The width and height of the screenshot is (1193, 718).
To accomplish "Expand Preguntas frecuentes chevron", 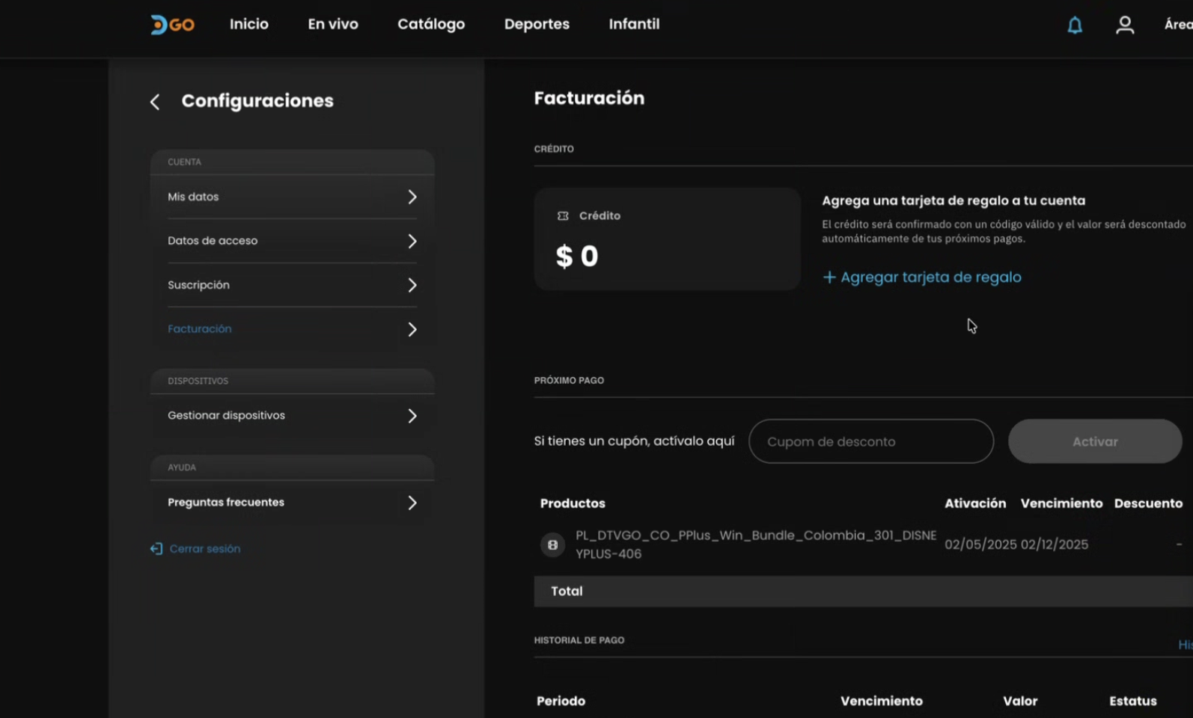I will click(x=412, y=503).
